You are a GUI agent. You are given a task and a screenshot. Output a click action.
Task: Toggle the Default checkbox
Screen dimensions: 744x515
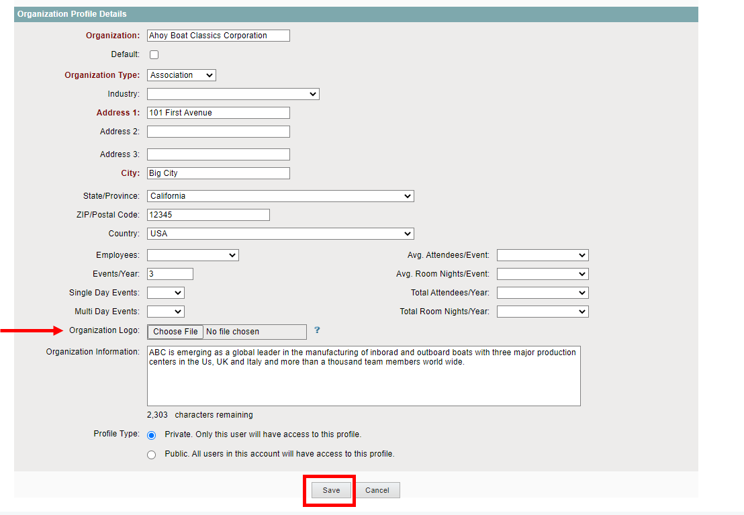(154, 54)
